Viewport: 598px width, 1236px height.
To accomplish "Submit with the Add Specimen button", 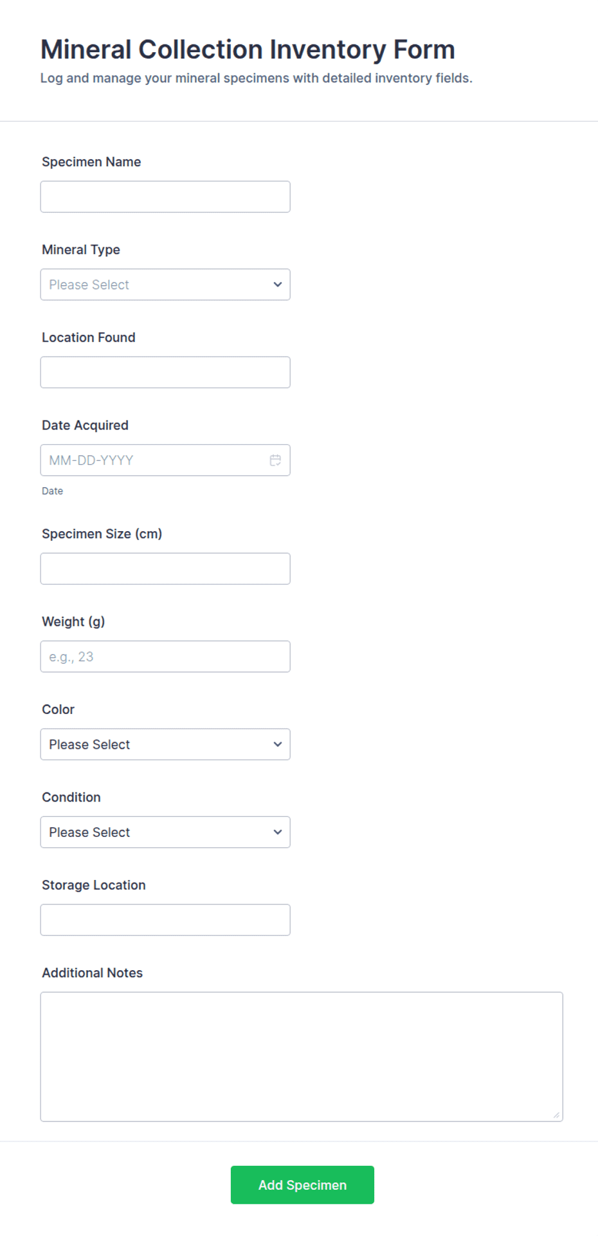I will 302,1184.
